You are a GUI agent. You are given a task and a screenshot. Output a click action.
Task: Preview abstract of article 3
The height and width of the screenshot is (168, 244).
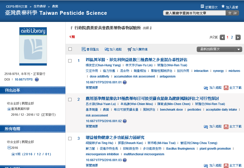[x=92, y=165]
